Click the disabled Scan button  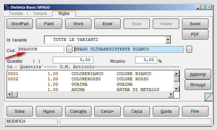coord(137,24)
